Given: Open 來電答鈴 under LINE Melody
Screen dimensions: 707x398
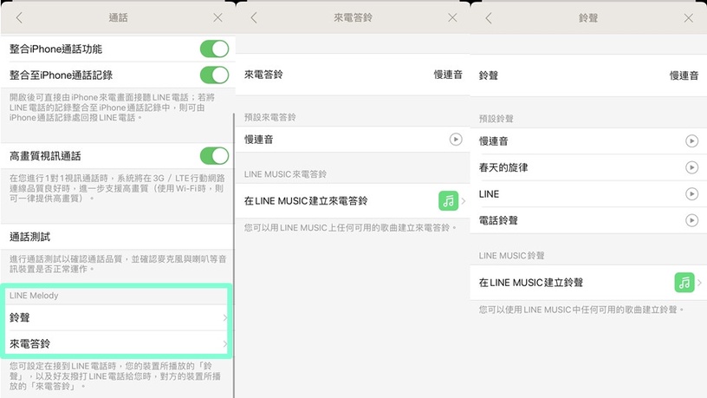Looking at the screenshot, I should (x=117, y=344).
